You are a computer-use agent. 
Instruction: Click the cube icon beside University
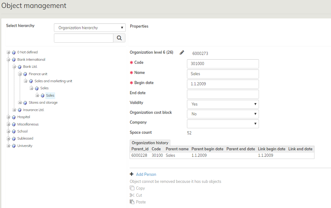[14, 146]
